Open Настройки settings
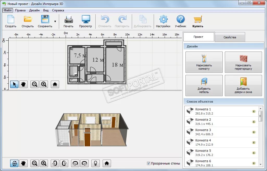Image resolution: width=267 pixels, height=171 pixels. pos(163,21)
